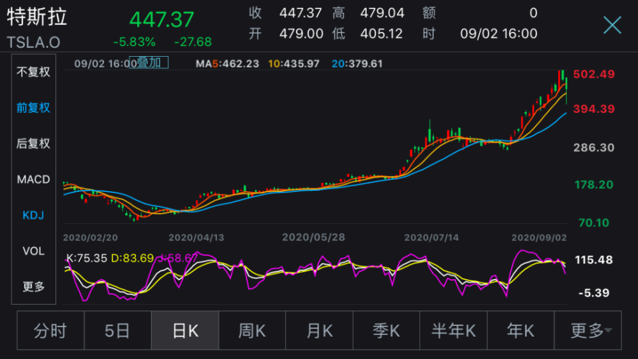
Task: Click the 502.49 price axis label
Action: click(593, 74)
